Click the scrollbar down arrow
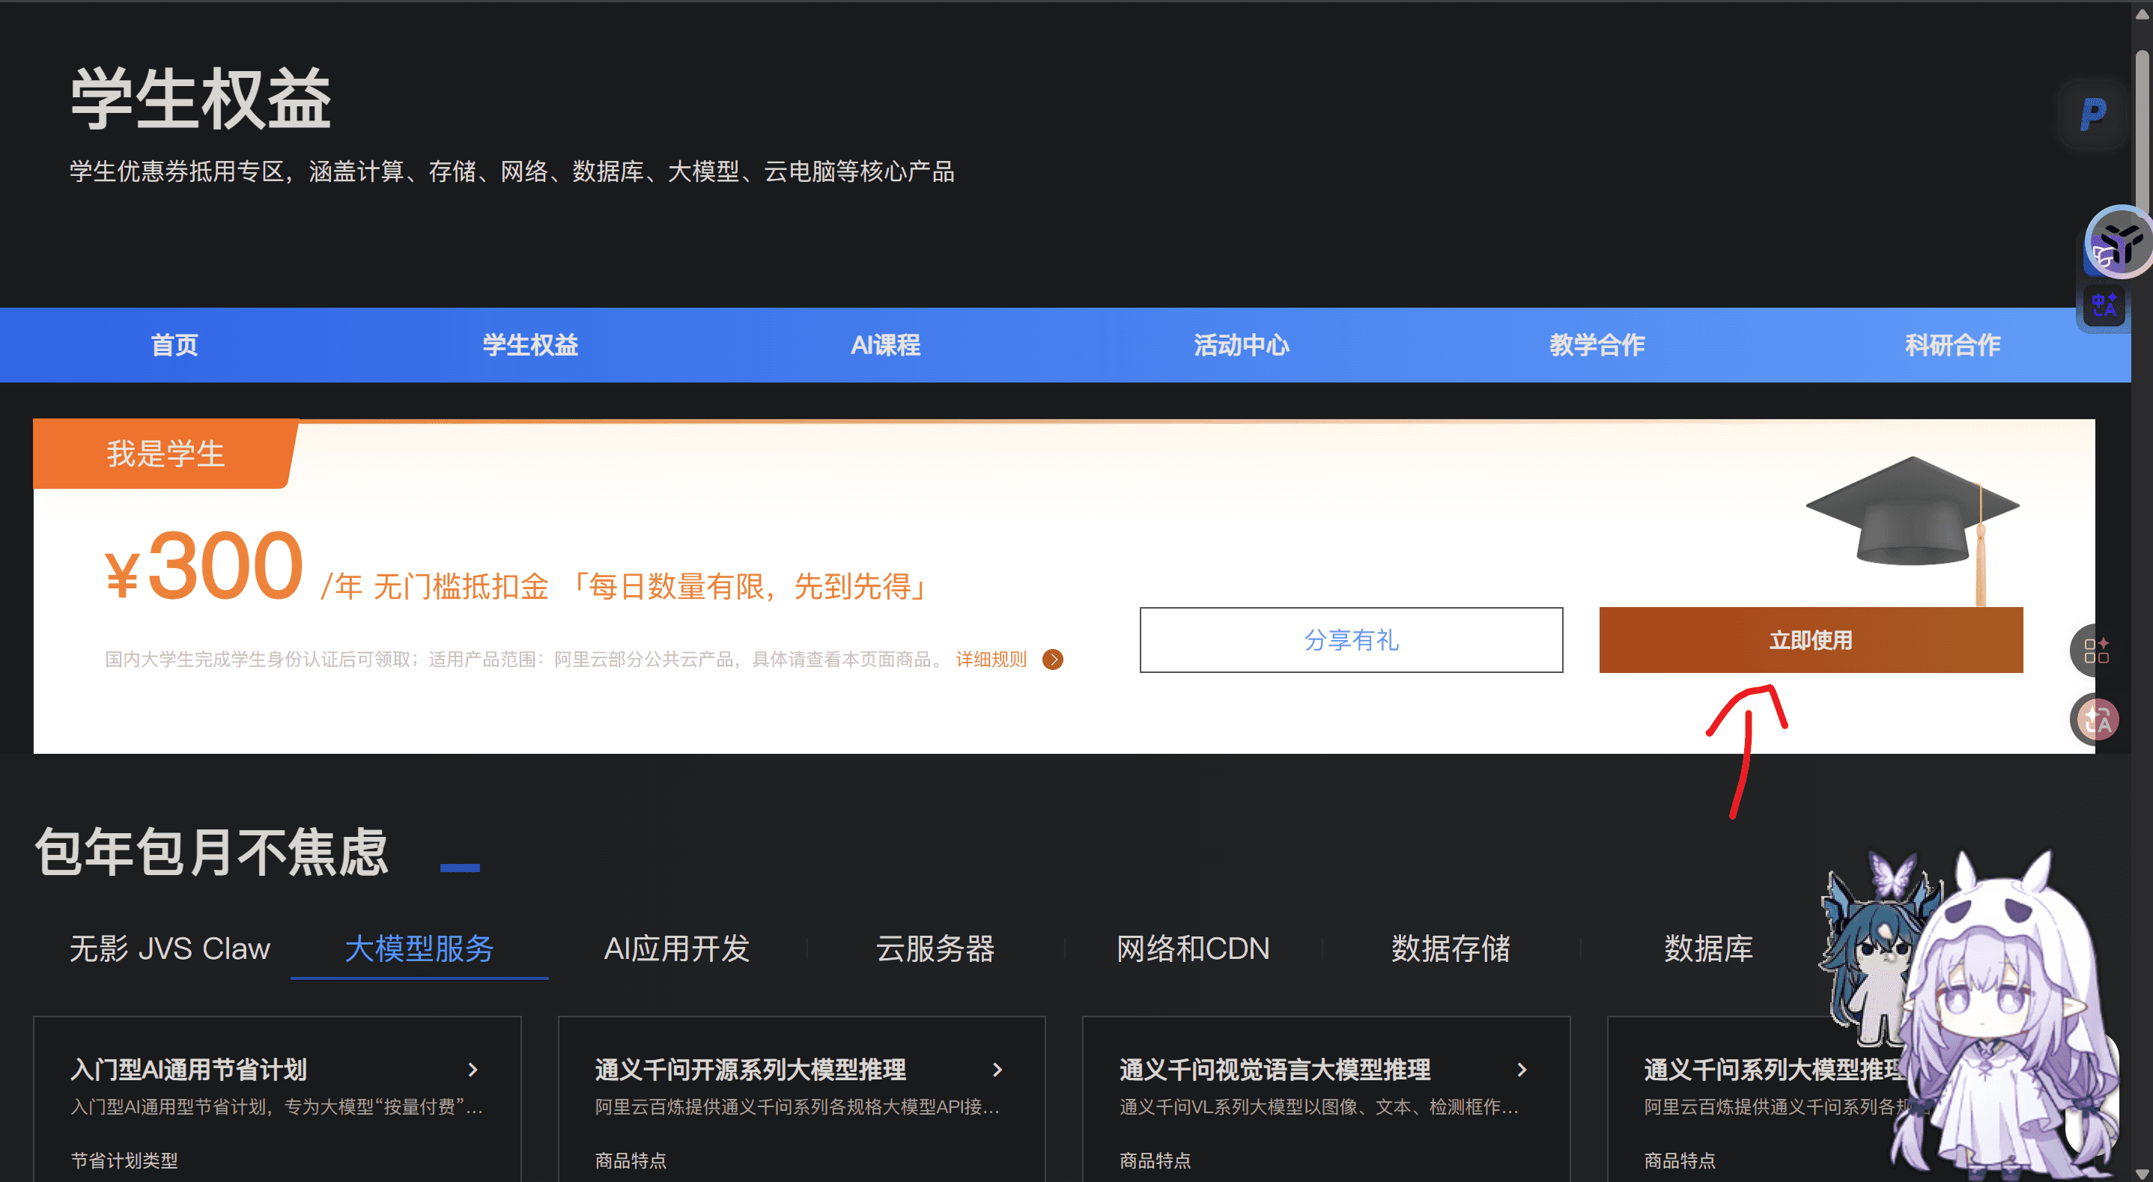This screenshot has width=2153, height=1182. [2142, 1172]
